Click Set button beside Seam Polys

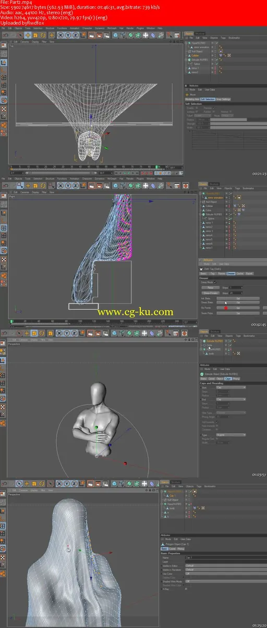tap(238, 313)
